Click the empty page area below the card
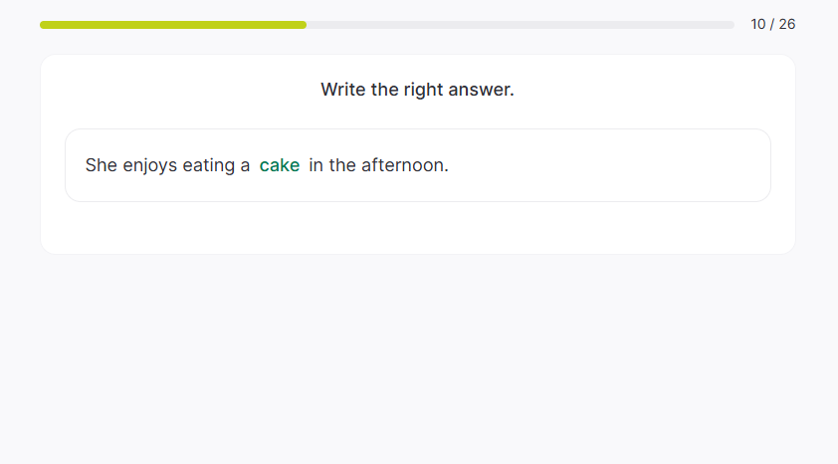The width and height of the screenshot is (838, 464). 418,358
